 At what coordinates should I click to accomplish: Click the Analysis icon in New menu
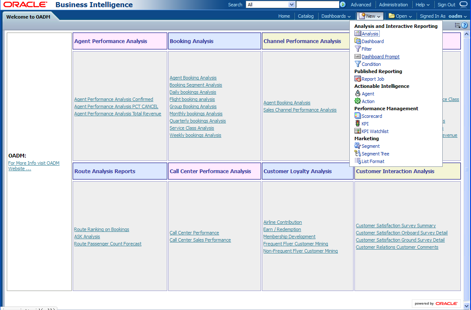tap(357, 34)
